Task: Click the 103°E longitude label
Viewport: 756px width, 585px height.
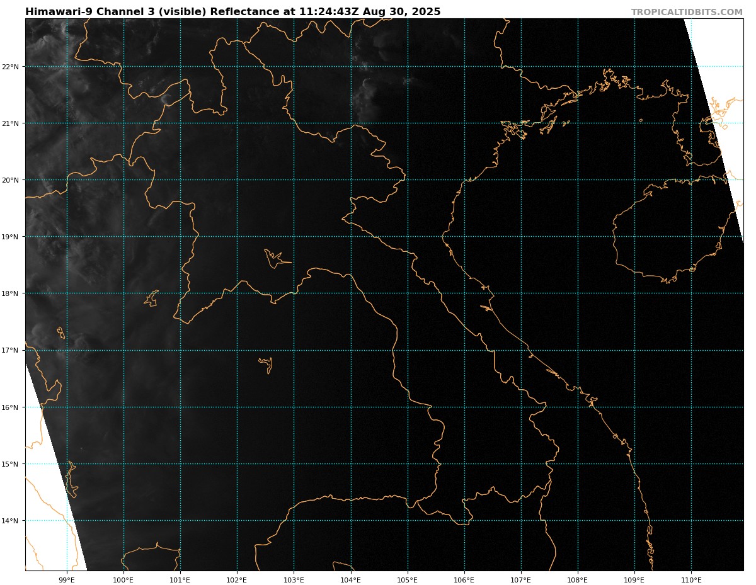Action: (294, 579)
